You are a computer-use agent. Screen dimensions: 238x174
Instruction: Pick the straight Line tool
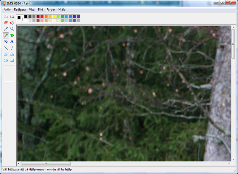[x=6, y=48]
